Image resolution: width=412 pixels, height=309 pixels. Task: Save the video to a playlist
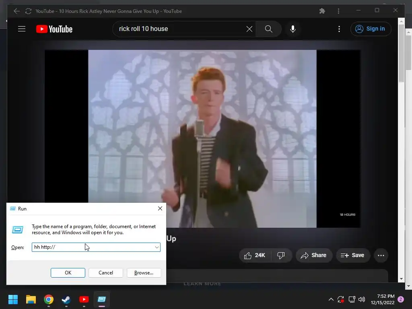(x=352, y=255)
